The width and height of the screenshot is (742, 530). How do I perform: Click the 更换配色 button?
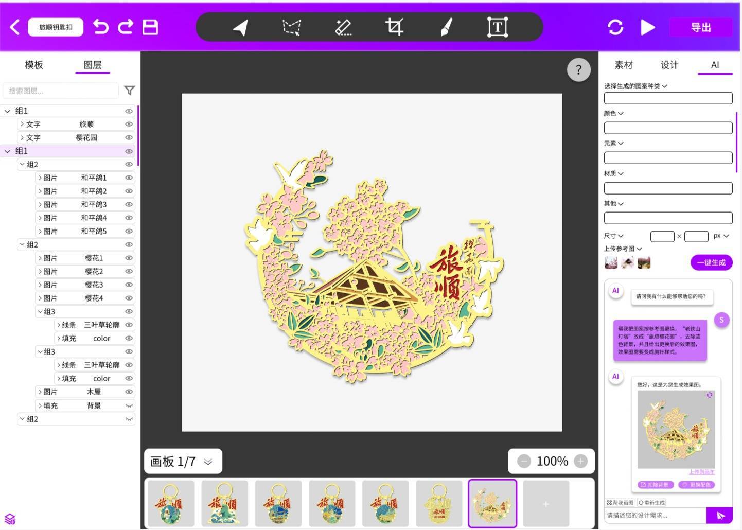[697, 485]
